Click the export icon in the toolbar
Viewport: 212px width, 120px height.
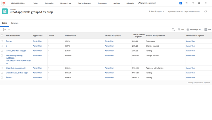coord(5,29)
